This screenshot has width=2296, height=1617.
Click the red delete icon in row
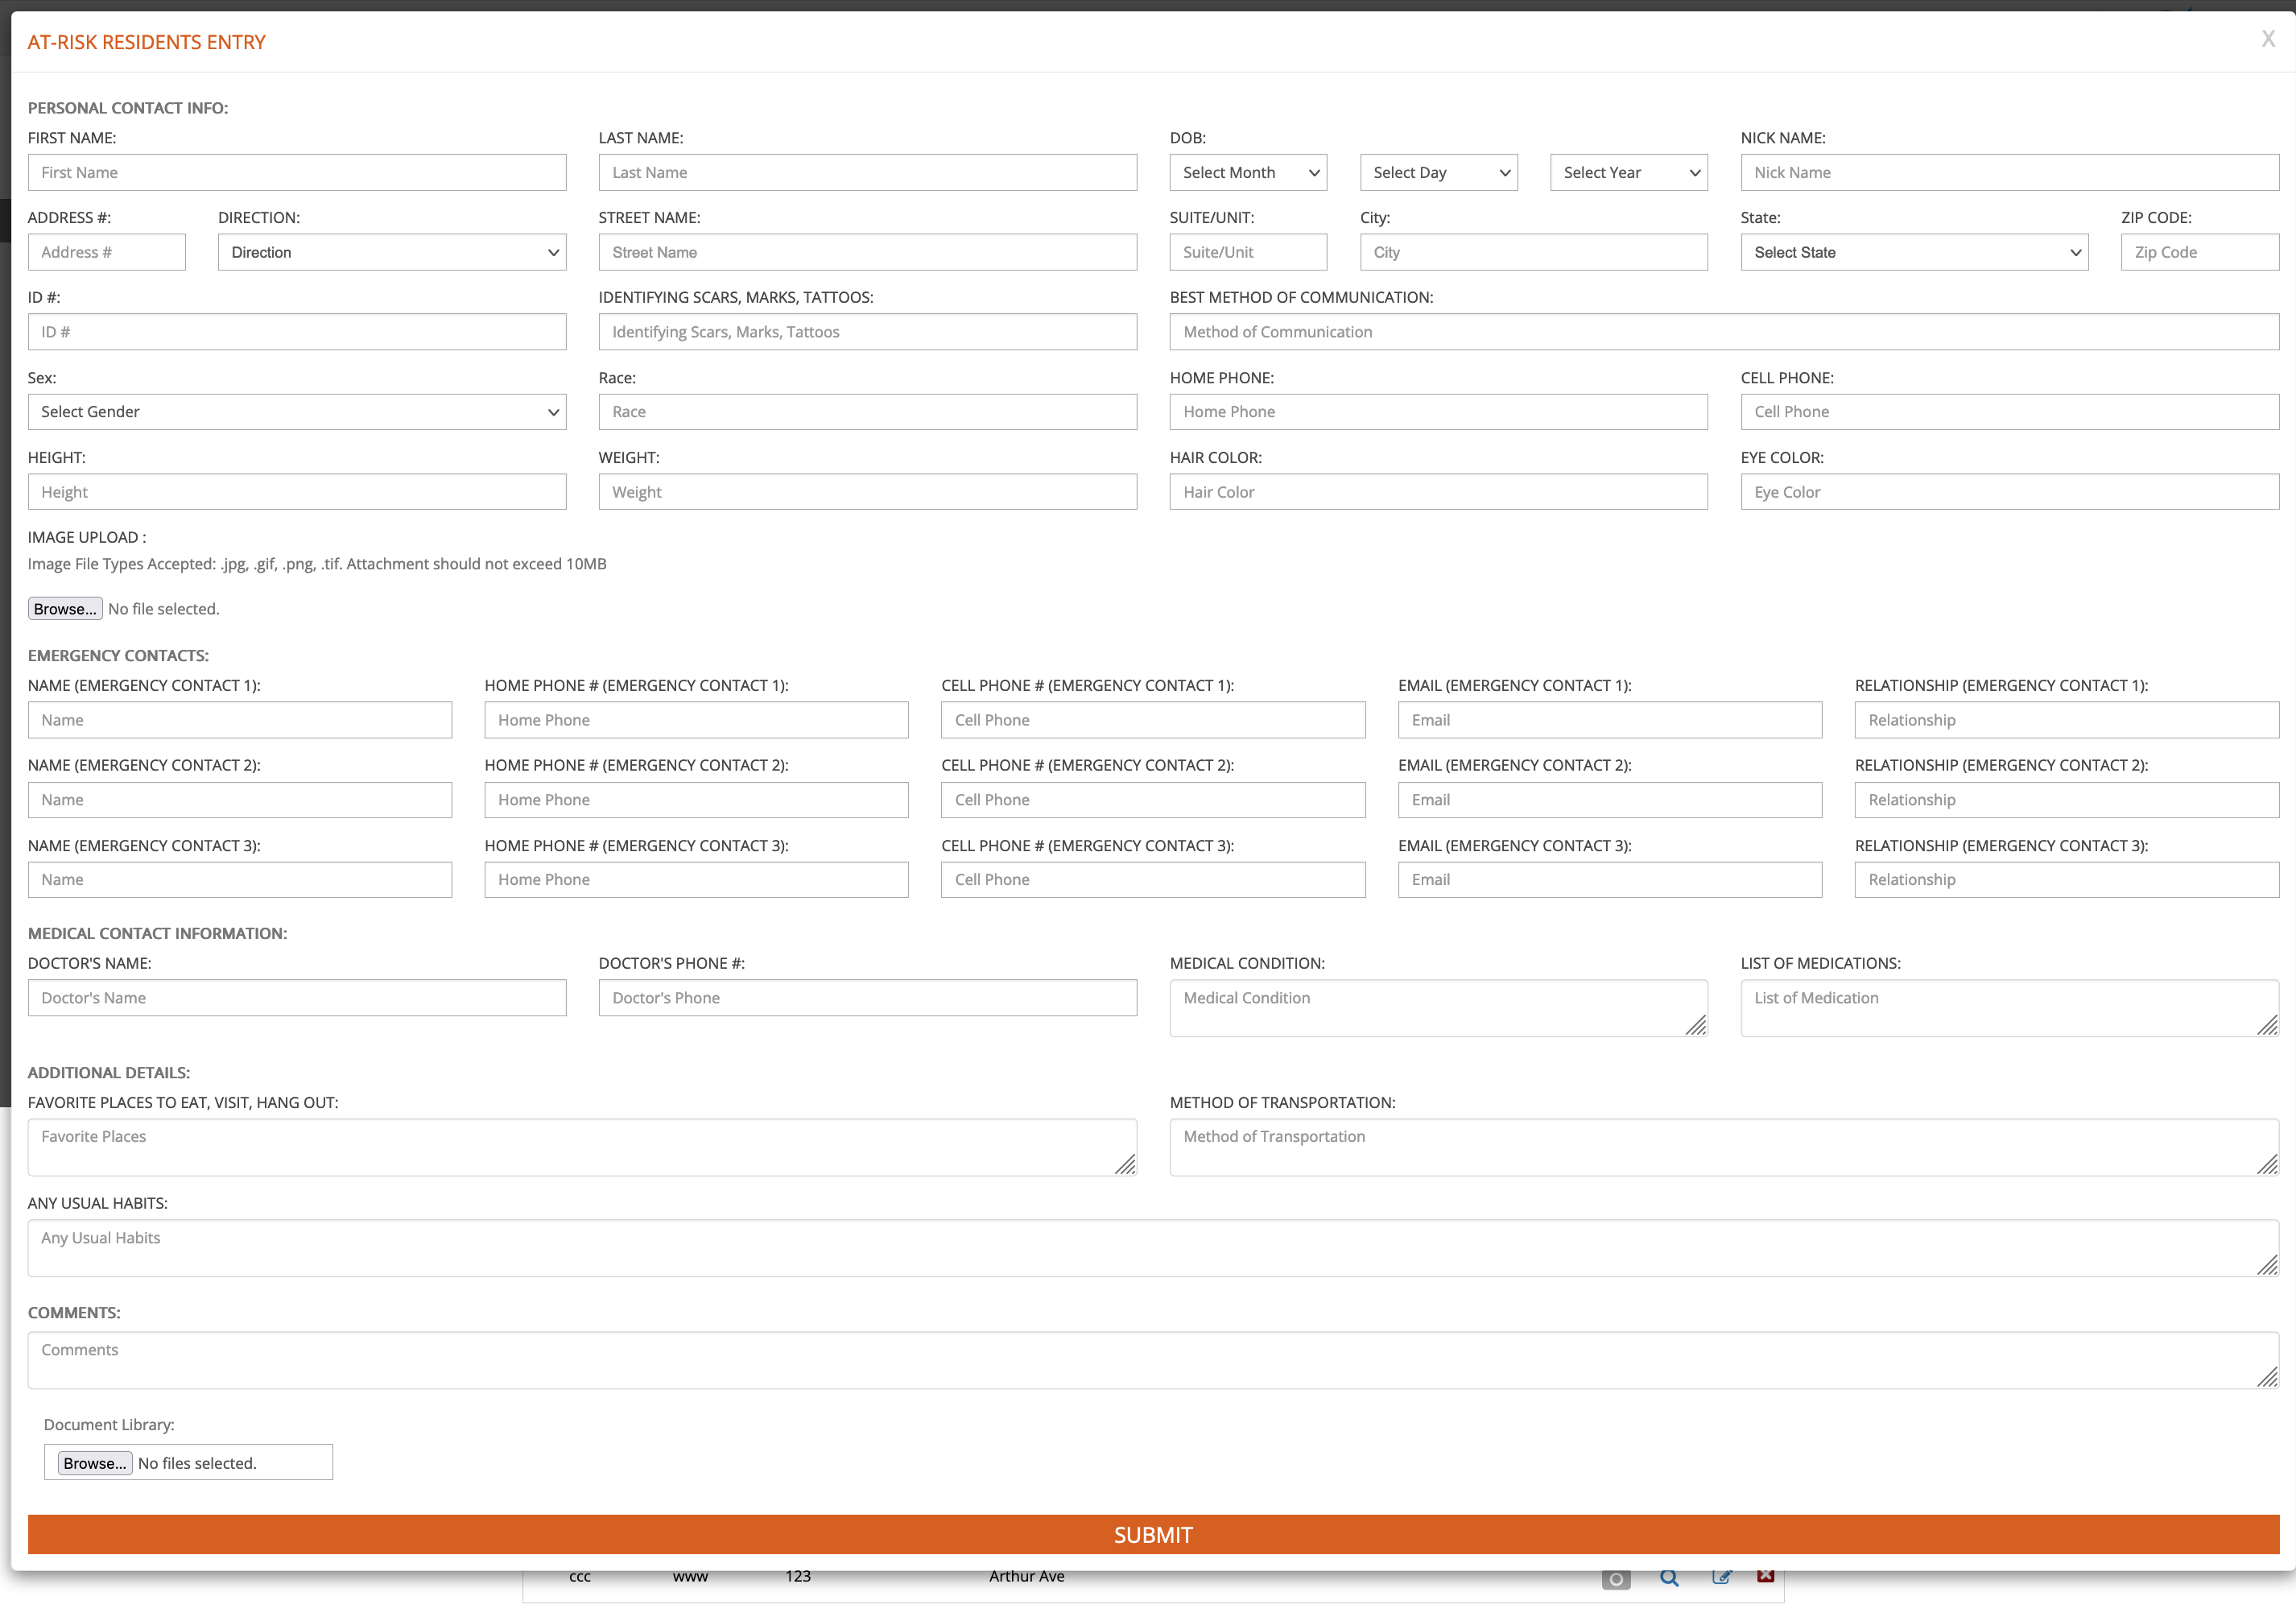click(1765, 1576)
